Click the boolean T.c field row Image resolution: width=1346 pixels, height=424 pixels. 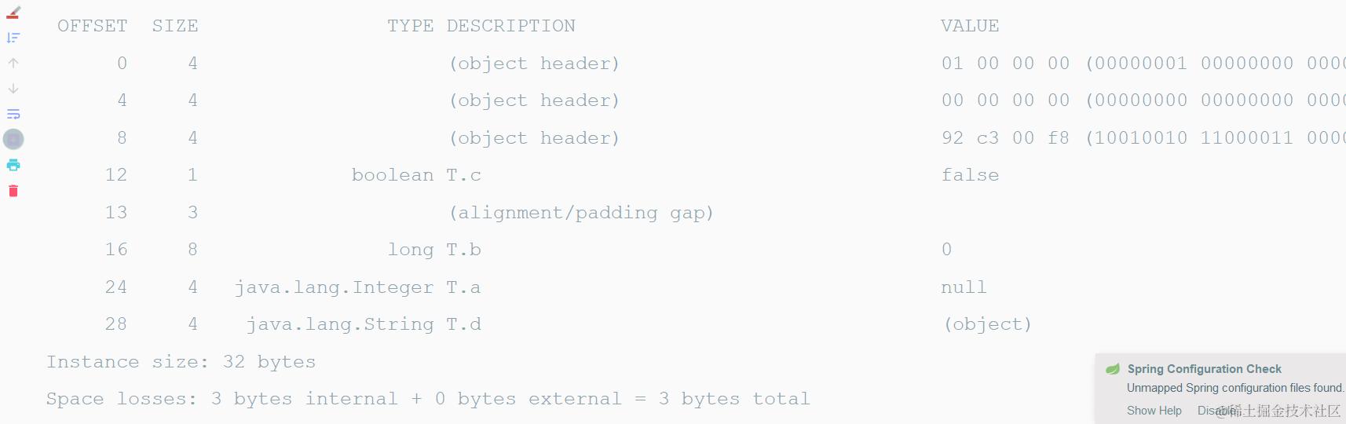pyautogui.click(x=416, y=175)
